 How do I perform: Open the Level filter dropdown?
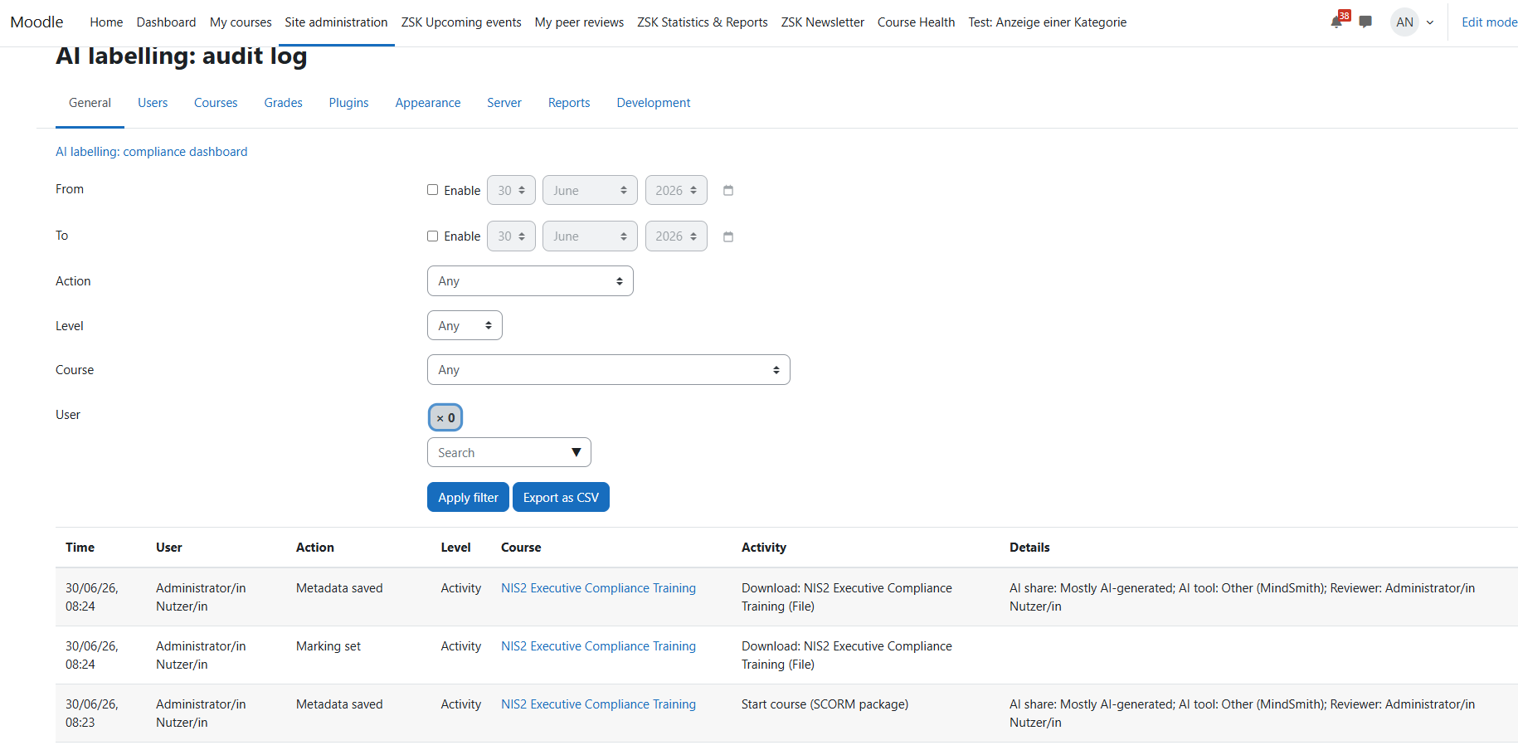click(x=465, y=326)
